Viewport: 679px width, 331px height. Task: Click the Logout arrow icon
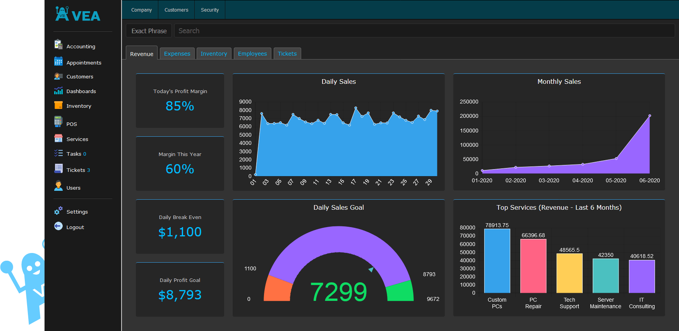pos(58,226)
